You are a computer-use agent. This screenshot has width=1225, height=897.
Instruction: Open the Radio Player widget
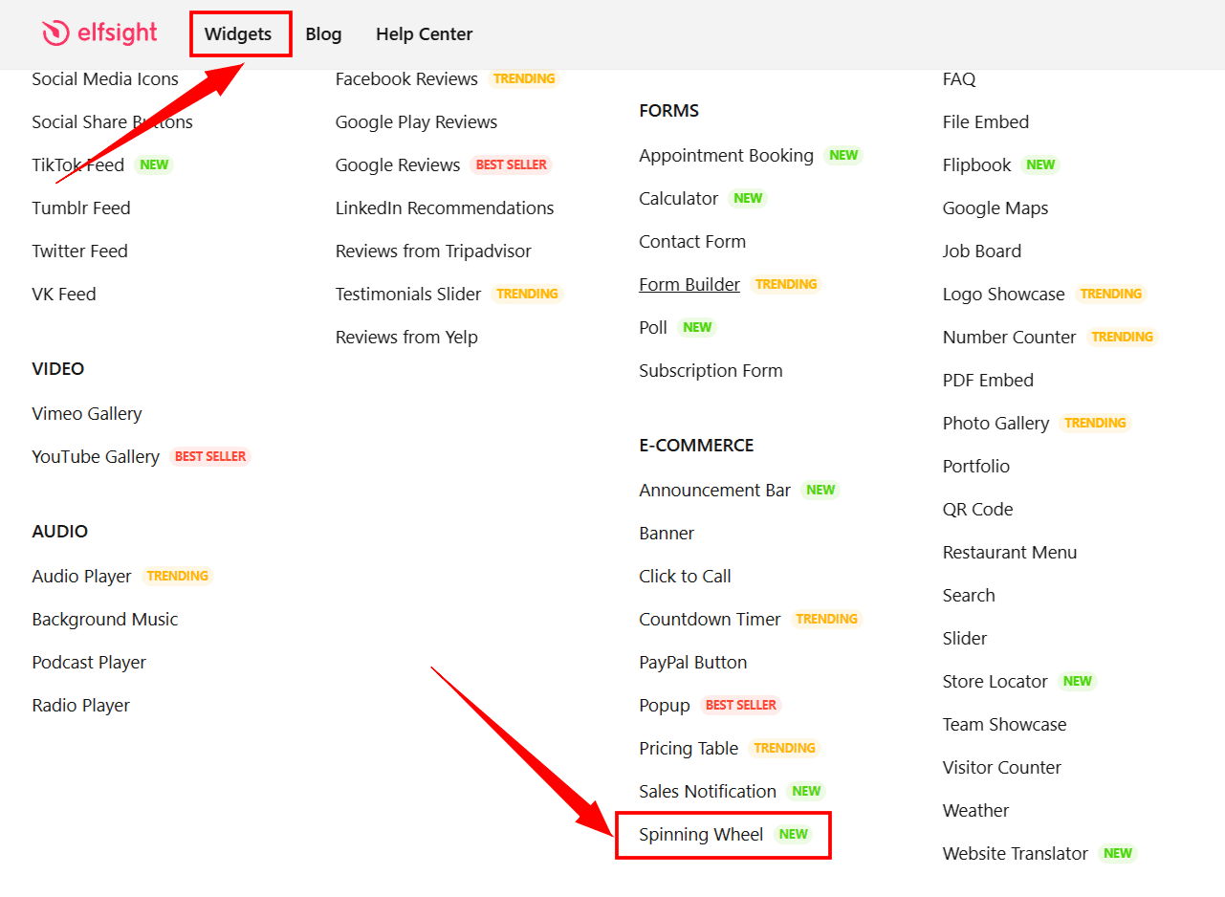[80, 706]
